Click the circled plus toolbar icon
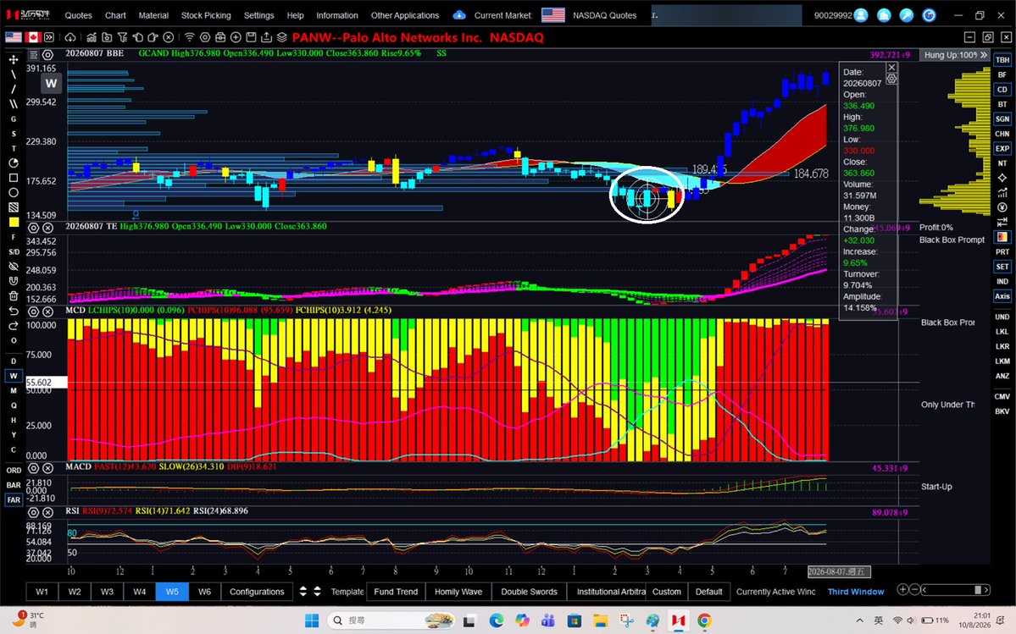This screenshot has height=634, width=1016. point(236,37)
